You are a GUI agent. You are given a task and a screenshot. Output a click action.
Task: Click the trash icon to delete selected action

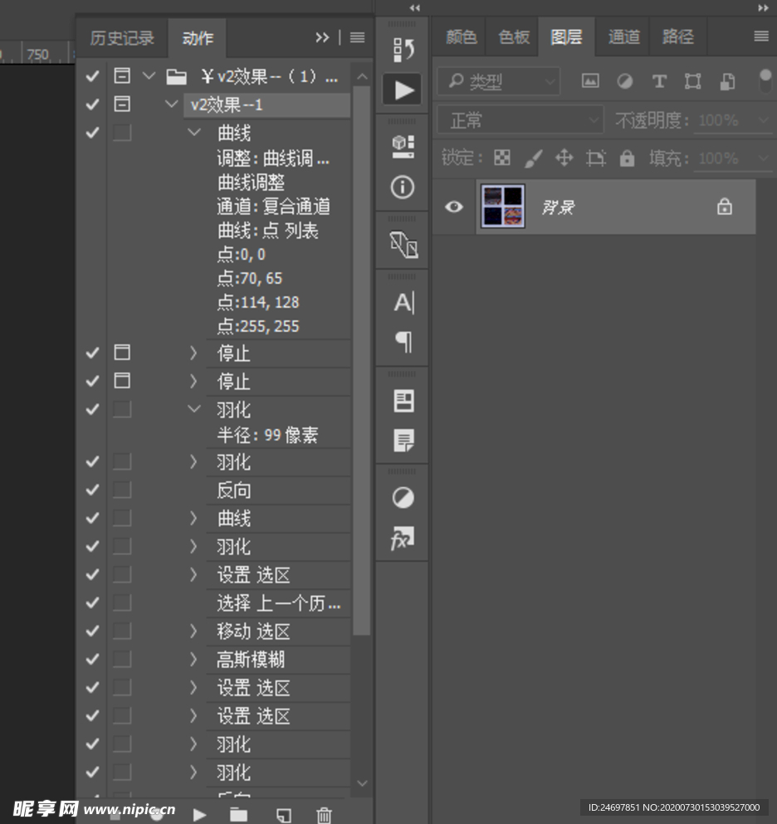pos(323,814)
